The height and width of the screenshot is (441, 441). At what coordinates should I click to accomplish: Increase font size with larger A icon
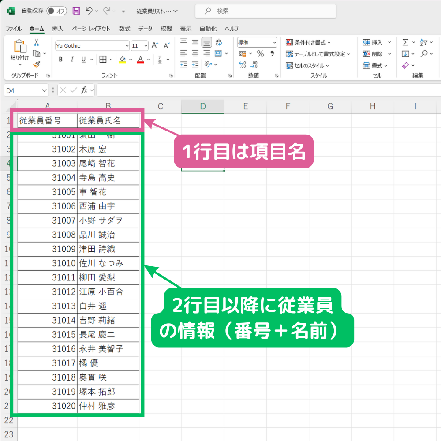155,45
